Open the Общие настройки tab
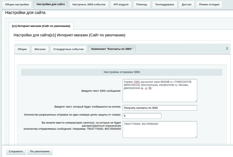This screenshot has height=157, width=233. (x=17, y=4)
